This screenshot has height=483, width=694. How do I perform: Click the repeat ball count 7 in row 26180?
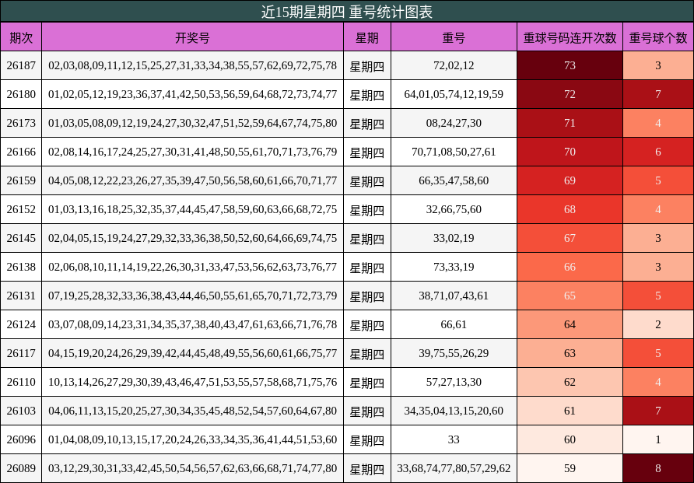(x=658, y=94)
